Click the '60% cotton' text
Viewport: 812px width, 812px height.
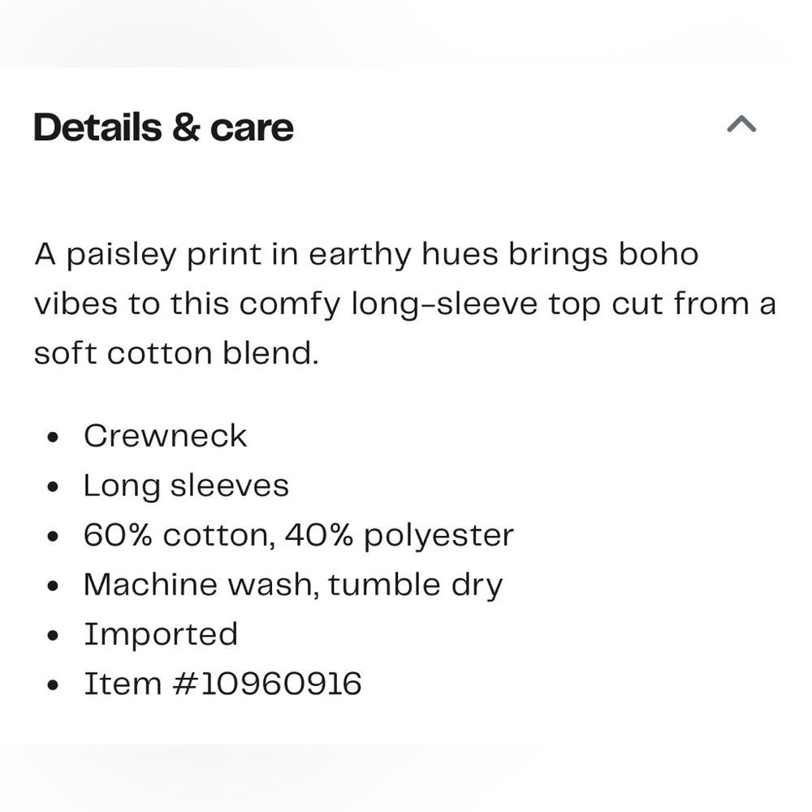pos(179,535)
